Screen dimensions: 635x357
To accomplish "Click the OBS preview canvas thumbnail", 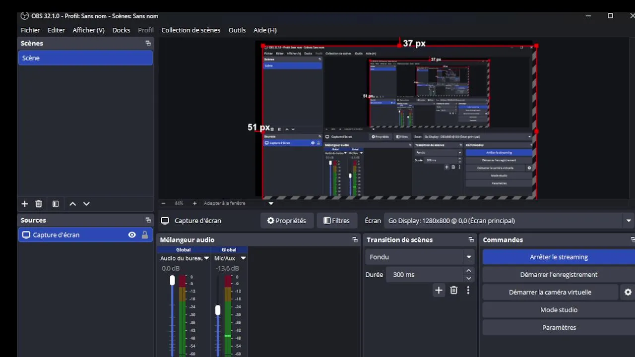I will 399,122.
